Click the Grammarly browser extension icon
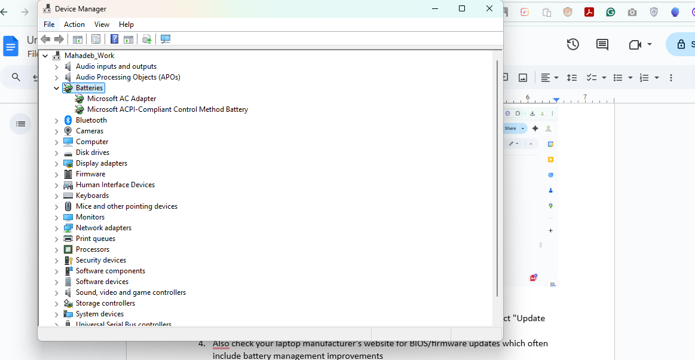 pos(610,11)
